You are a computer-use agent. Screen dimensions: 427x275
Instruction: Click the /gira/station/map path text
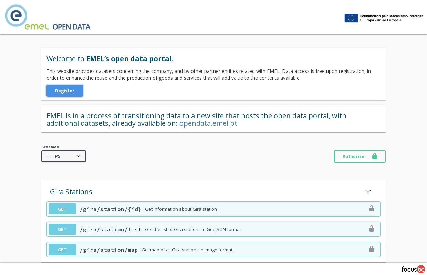coord(109,250)
